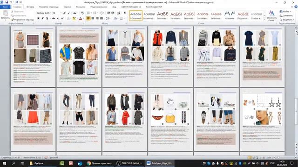Apply the Без интервала style
298x167 pixels.
(x=149, y=15)
